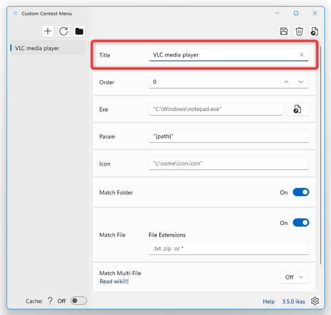Click the Param input field

pyautogui.click(x=229, y=136)
